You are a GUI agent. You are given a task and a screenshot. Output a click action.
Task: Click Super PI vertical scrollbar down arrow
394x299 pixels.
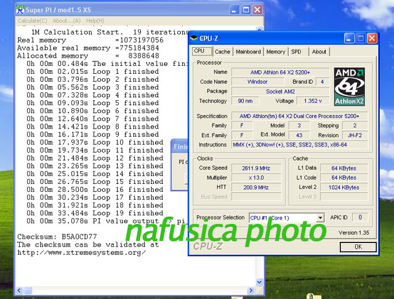pyautogui.click(x=259, y=282)
